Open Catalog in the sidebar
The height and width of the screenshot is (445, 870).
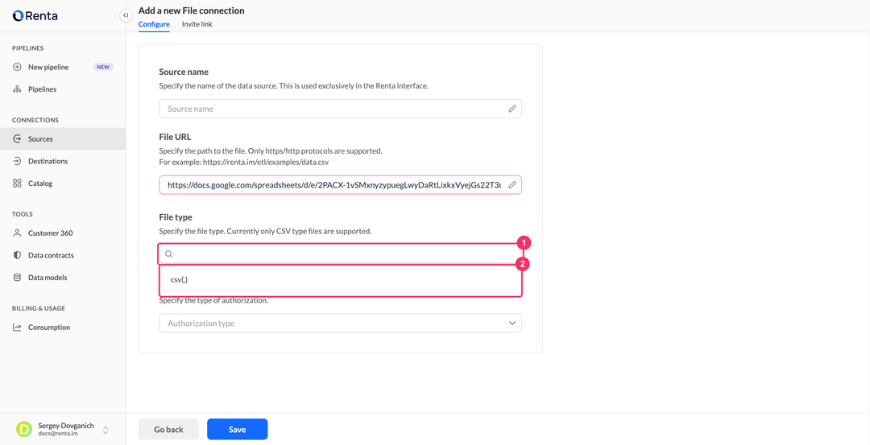(x=63, y=183)
